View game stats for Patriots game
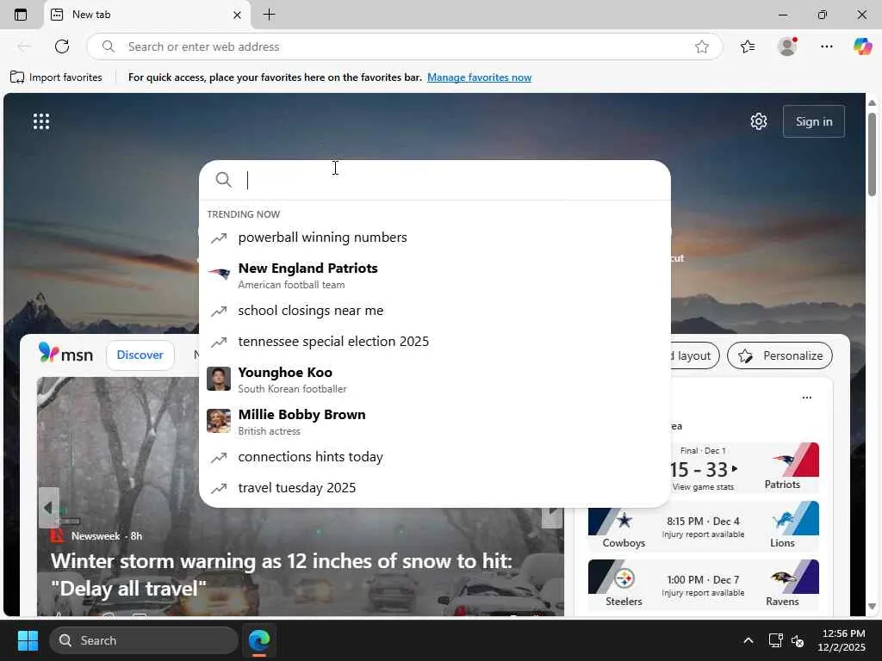 tap(703, 487)
